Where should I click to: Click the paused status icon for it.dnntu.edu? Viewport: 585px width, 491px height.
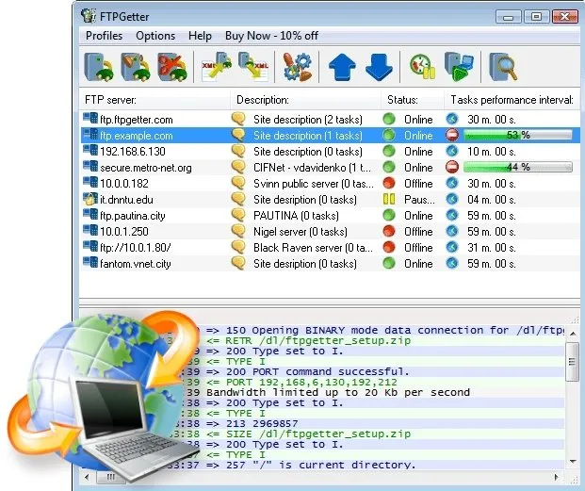[x=389, y=199]
